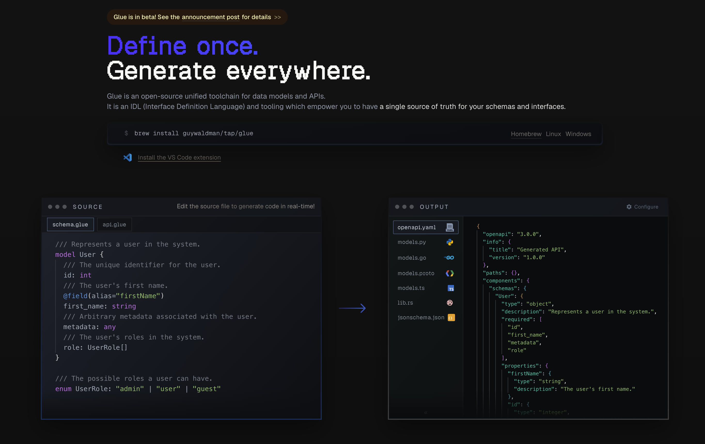Click the 'Define once.' heading
Image resolution: width=705 pixels, height=444 pixels.
(183, 46)
